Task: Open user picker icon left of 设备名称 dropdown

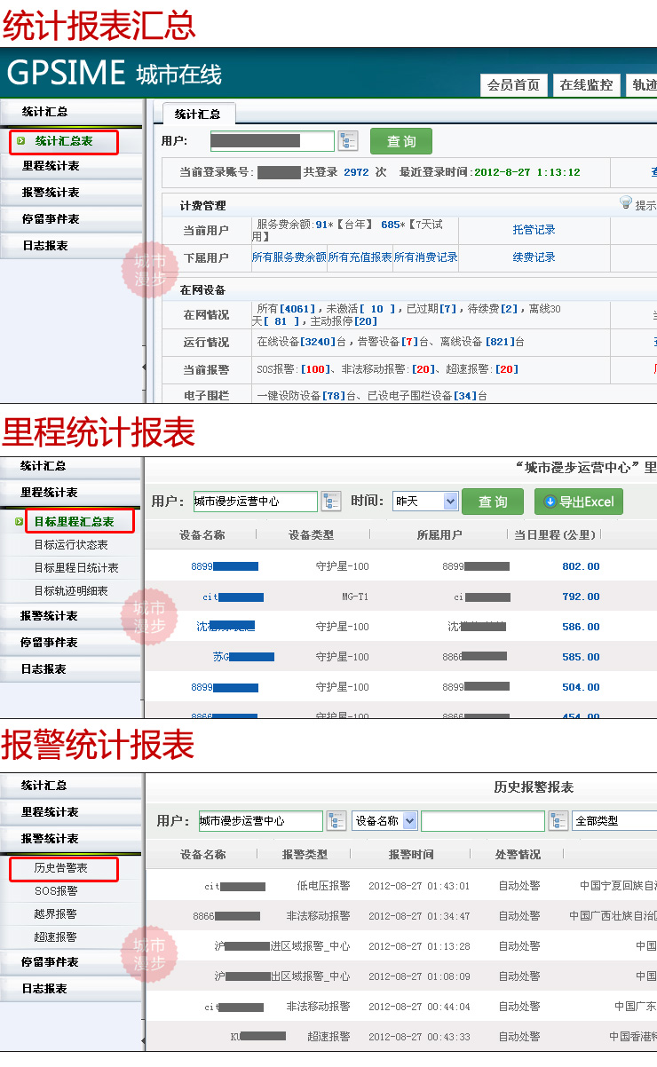Action: (336, 821)
